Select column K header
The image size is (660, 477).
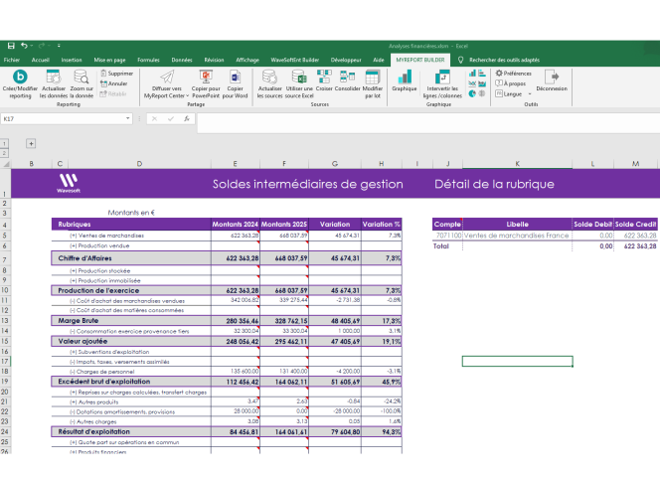(517, 164)
